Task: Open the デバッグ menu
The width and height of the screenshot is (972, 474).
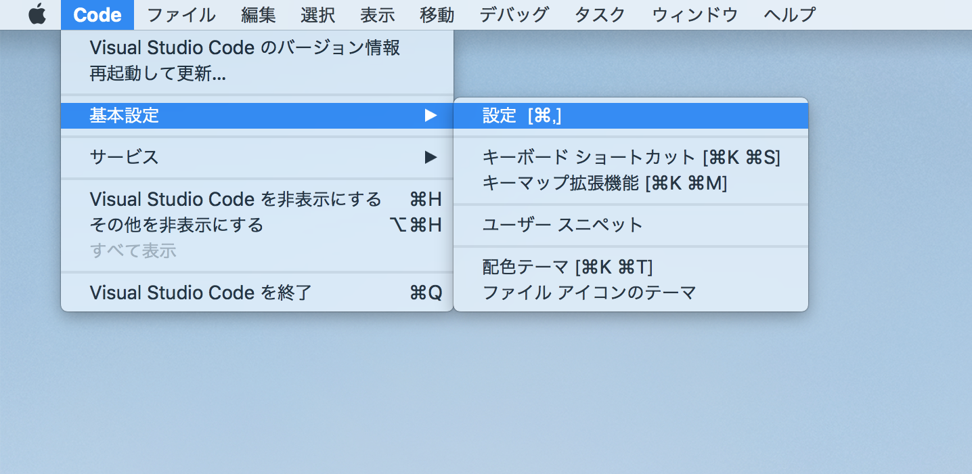Action: point(513,14)
